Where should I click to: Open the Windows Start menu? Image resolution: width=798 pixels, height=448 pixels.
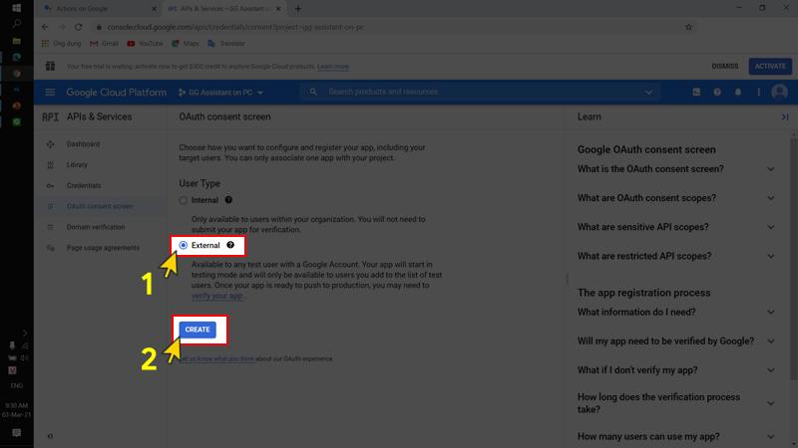pyautogui.click(x=16, y=8)
